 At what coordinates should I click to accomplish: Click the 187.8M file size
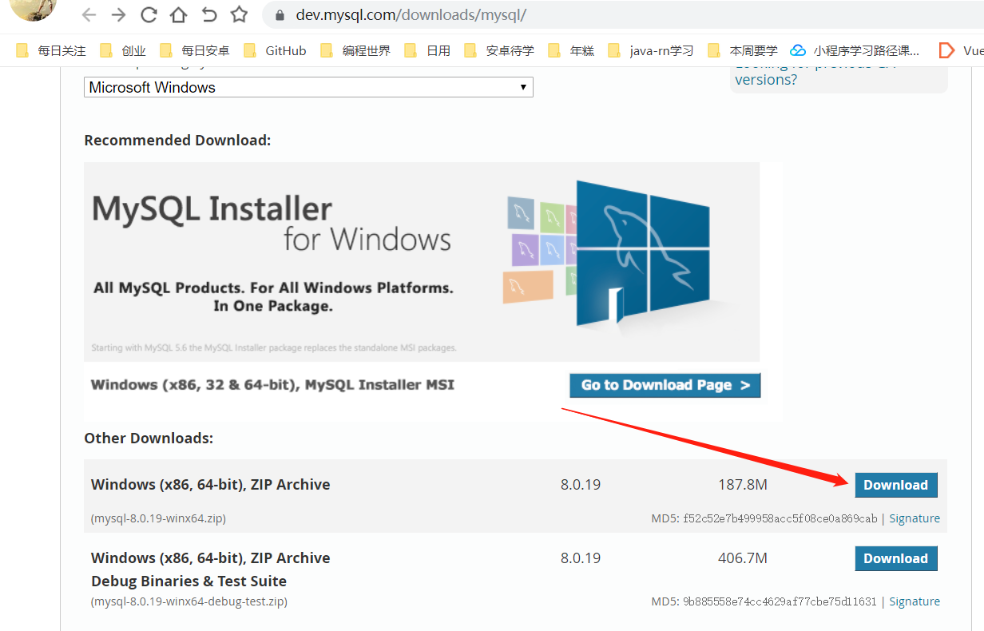point(743,485)
